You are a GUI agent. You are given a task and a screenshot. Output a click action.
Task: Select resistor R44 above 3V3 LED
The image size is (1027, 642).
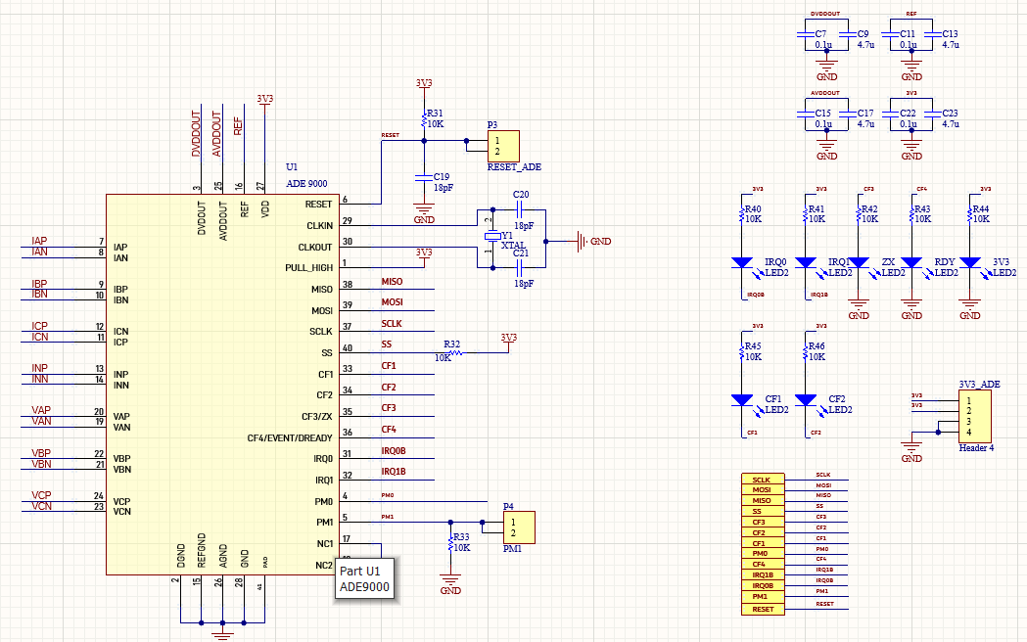coord(970,213)
